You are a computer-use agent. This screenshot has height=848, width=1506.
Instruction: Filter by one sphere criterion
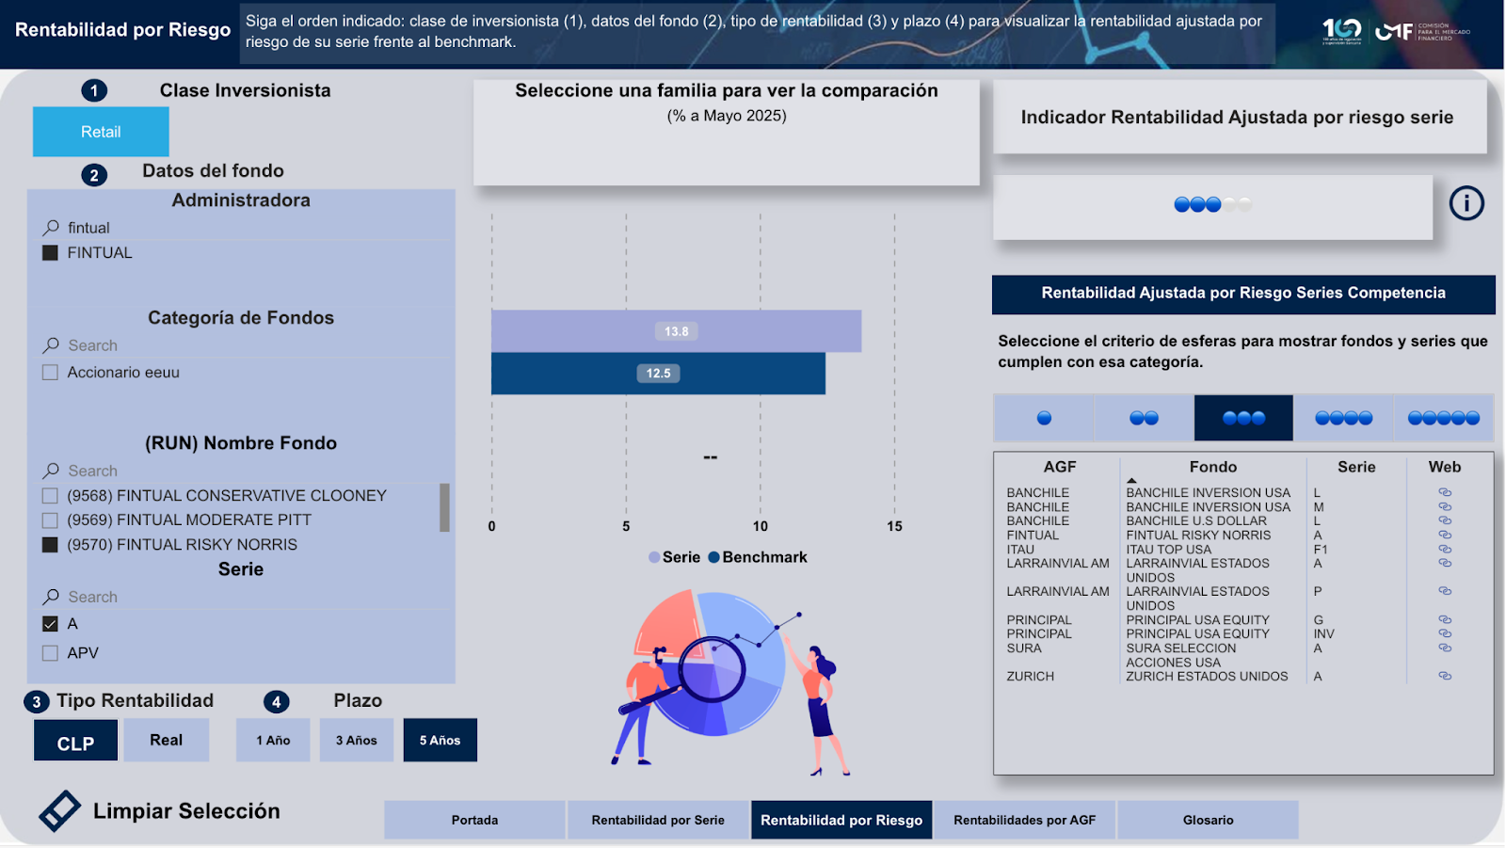point(1044,418)
